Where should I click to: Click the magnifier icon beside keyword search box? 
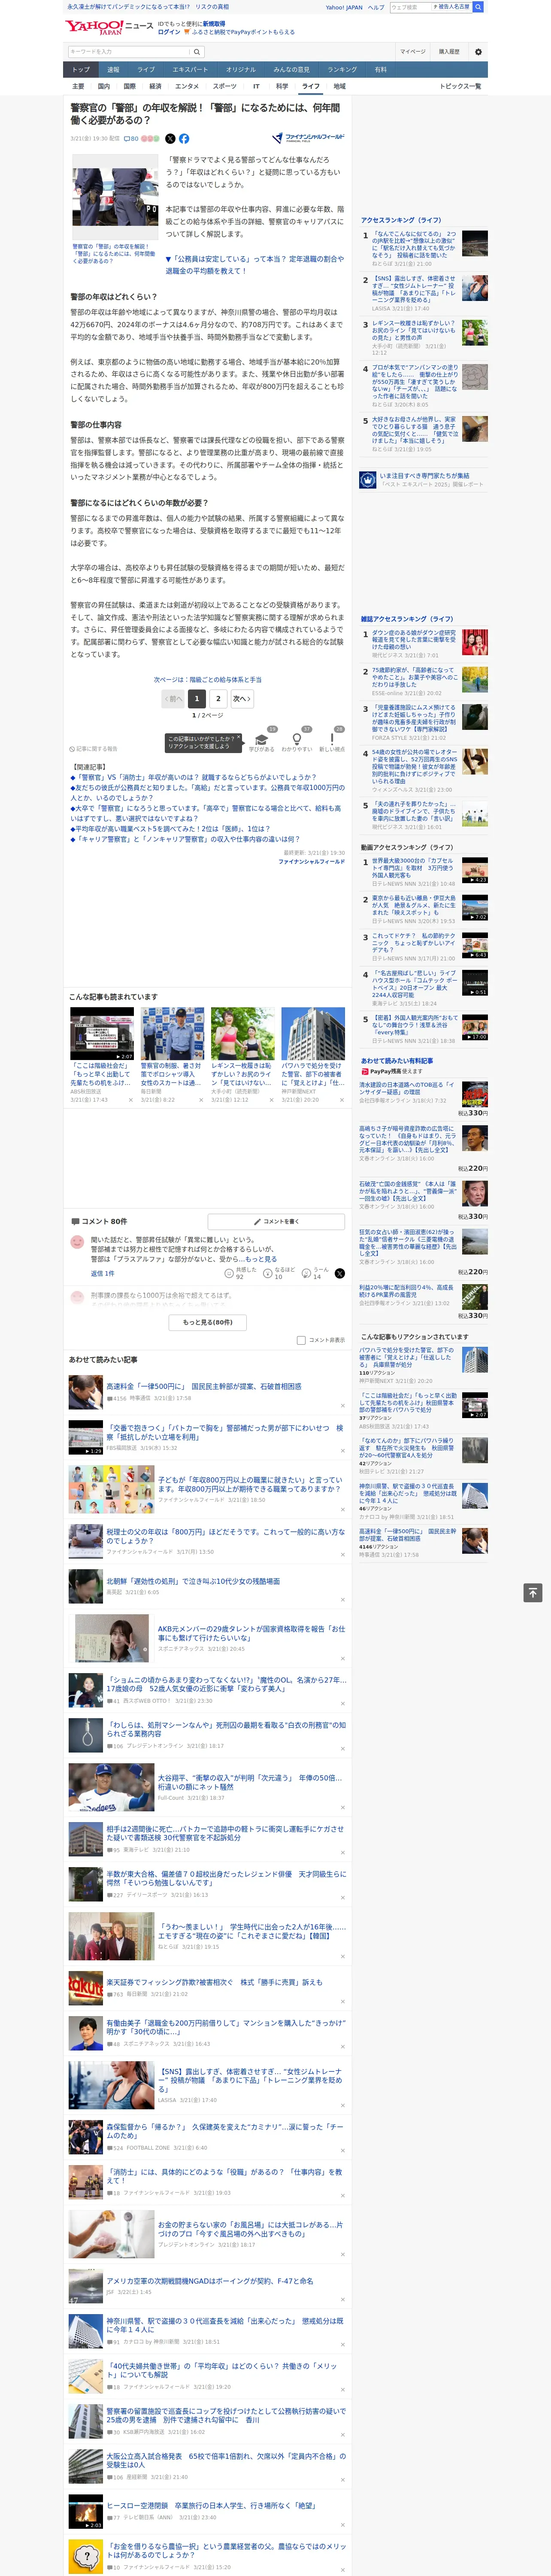(x=197, y=51)
